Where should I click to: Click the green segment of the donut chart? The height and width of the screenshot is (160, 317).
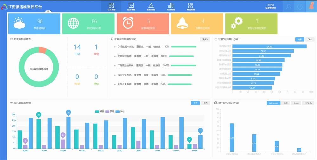tap(39, 83)
